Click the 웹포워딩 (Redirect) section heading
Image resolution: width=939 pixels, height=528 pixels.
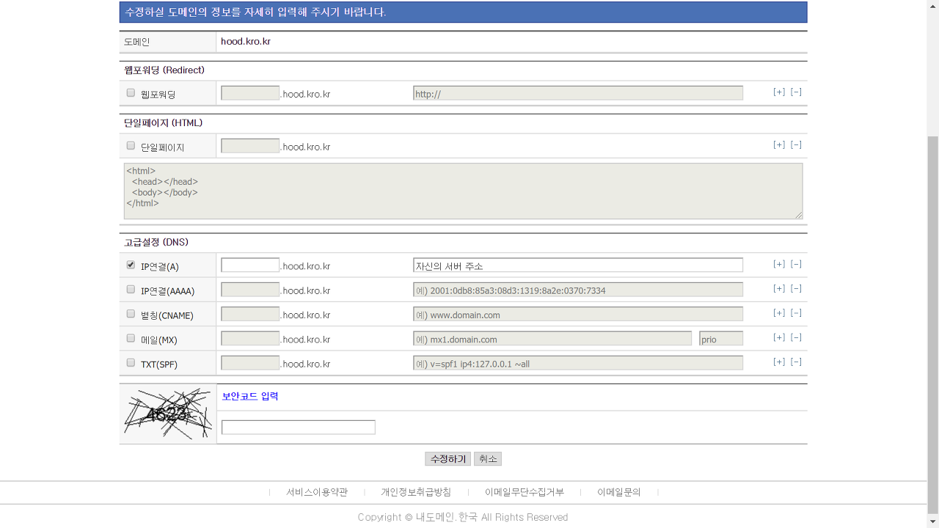coord(164,70)
